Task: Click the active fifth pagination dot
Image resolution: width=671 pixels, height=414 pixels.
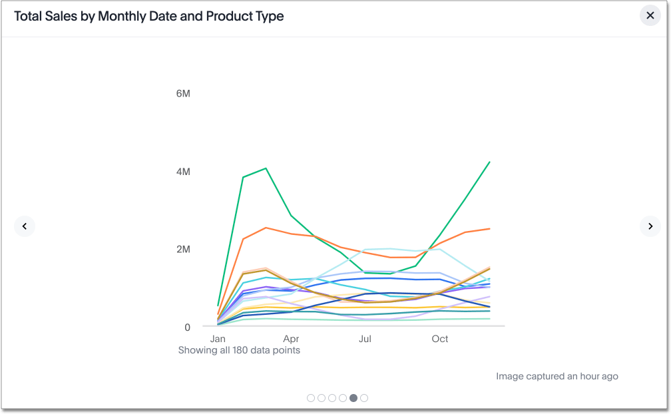Action: click(353, 398)
